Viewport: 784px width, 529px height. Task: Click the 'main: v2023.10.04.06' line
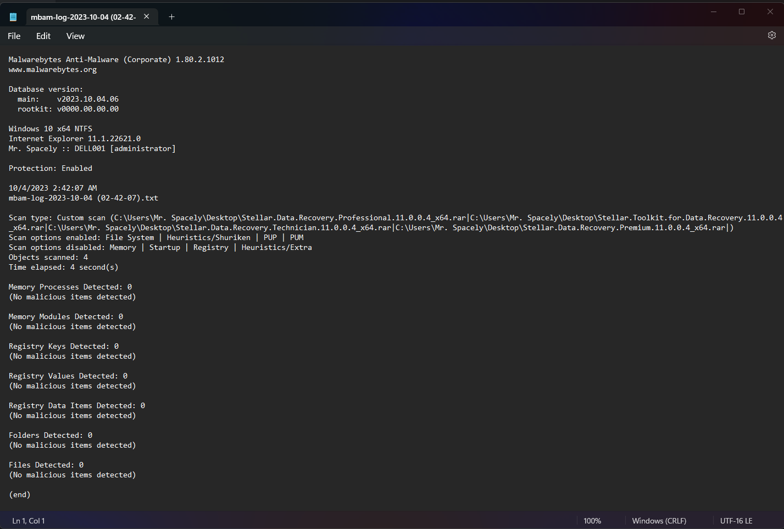[68, 99]
